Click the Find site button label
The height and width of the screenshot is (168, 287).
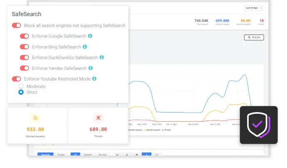pyautogui.click(x=256, y=38)
